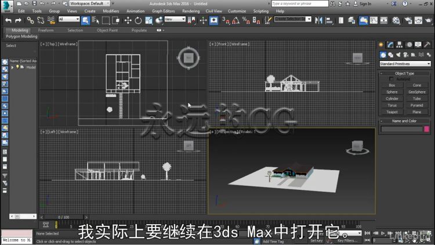Switch to Object Paint ribbon tab
Image resolution: width=435 pixels, height=245 pixels.
click(107, 30)
